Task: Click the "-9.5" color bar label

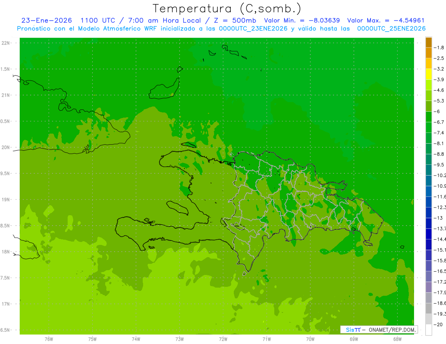Action: pyautogui.click(x=439, y=165)
